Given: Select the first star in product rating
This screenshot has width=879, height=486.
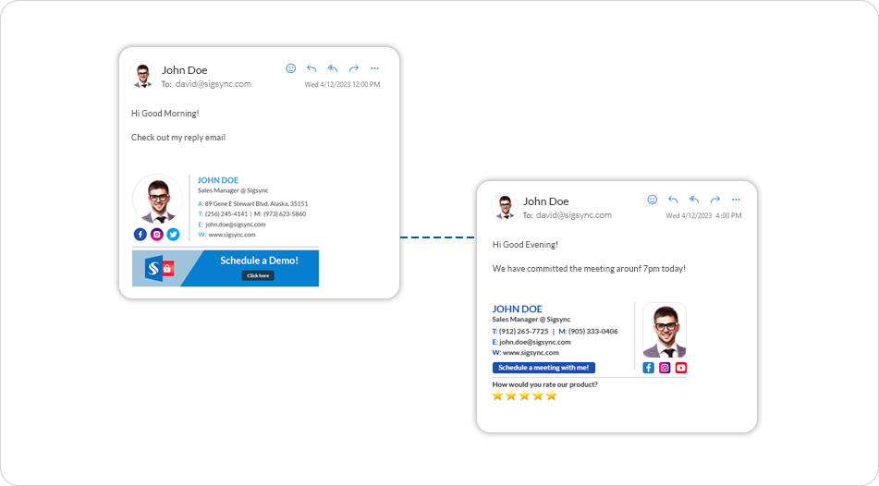Looking at the screenshot, I should [x=497, y=395].
